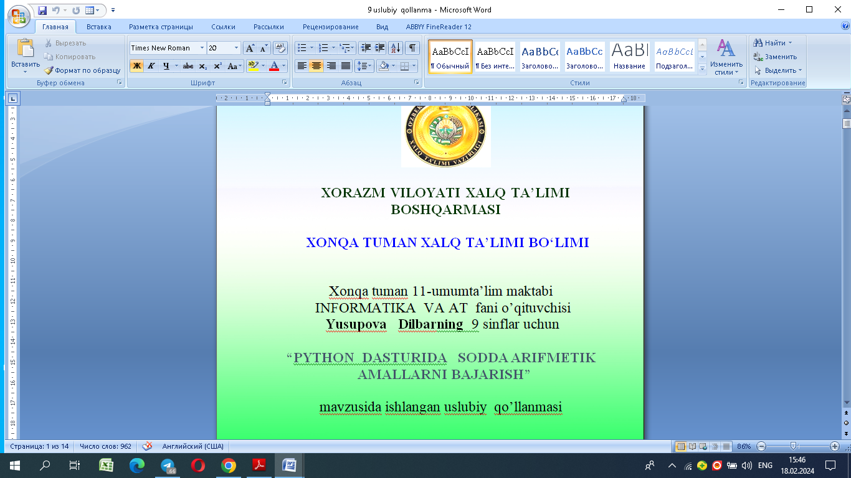The width and height of the screenshot is (851, 478).
Task: Apply bold formatting with the Ж icon
Action: (136, 65)
